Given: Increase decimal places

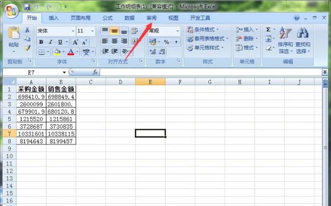Looking at the screenshot, I should pyautogui.click(x=152, y=52).
